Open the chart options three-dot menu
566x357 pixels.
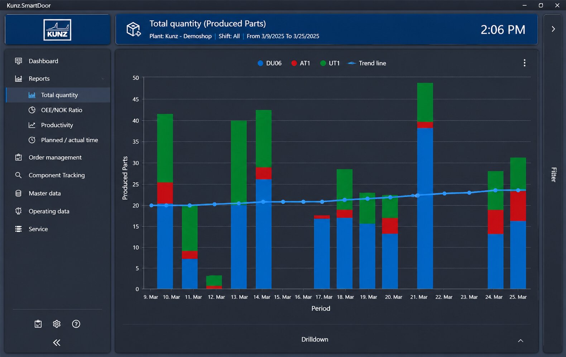tap(524, 63)
